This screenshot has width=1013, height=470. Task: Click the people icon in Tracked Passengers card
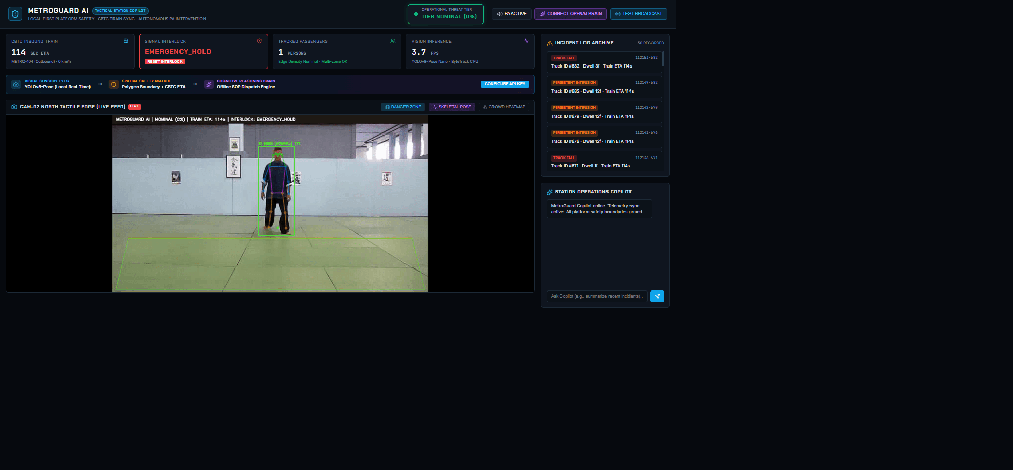pyautogui.click(x=393, y=41)
